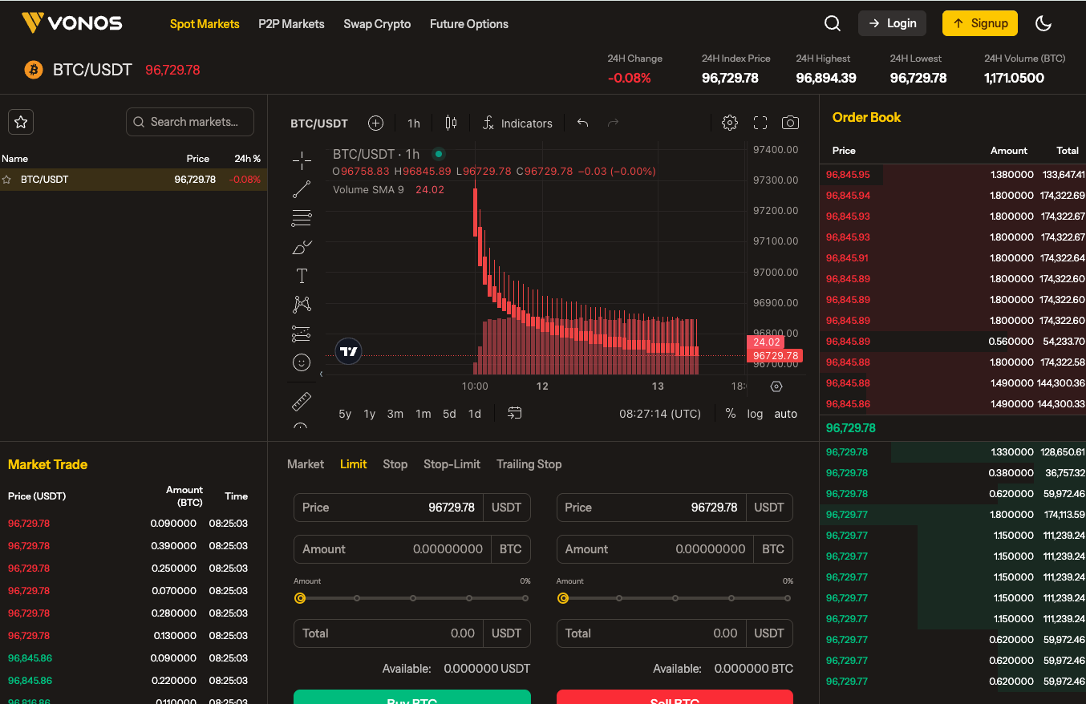Click chart price scale settings icon
The width and height of the screenshot is (1086, 704).
776,386
